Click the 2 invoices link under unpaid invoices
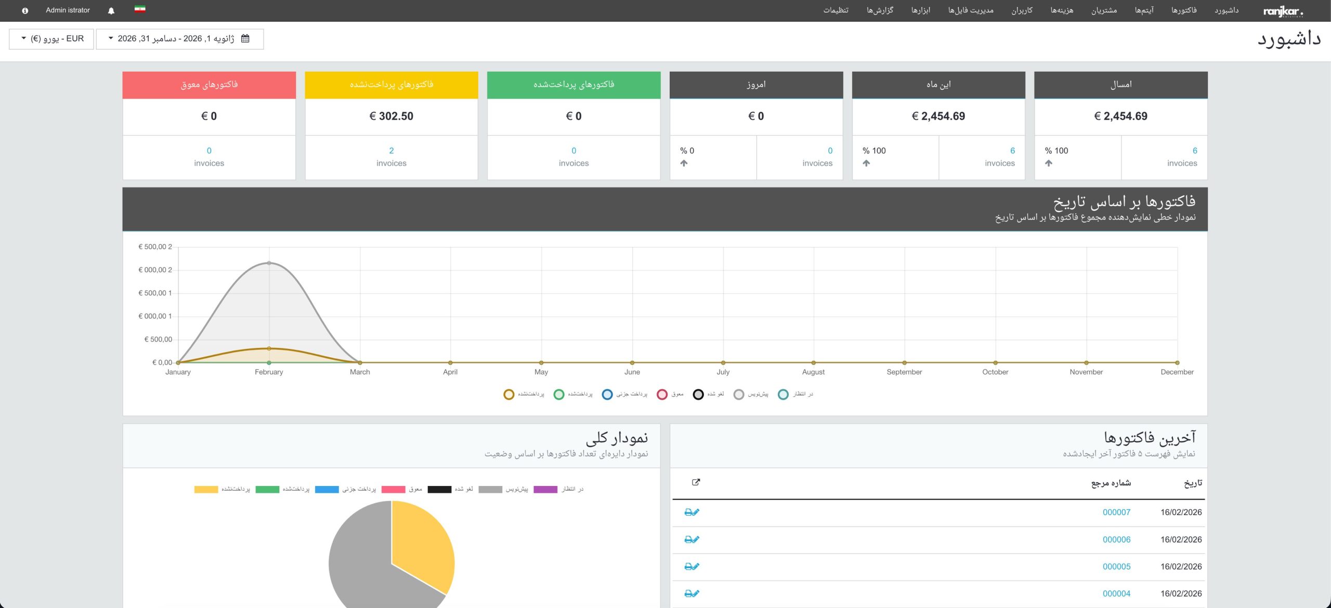Viewport: 1331px width, 608px height. [x=391, y=151]
